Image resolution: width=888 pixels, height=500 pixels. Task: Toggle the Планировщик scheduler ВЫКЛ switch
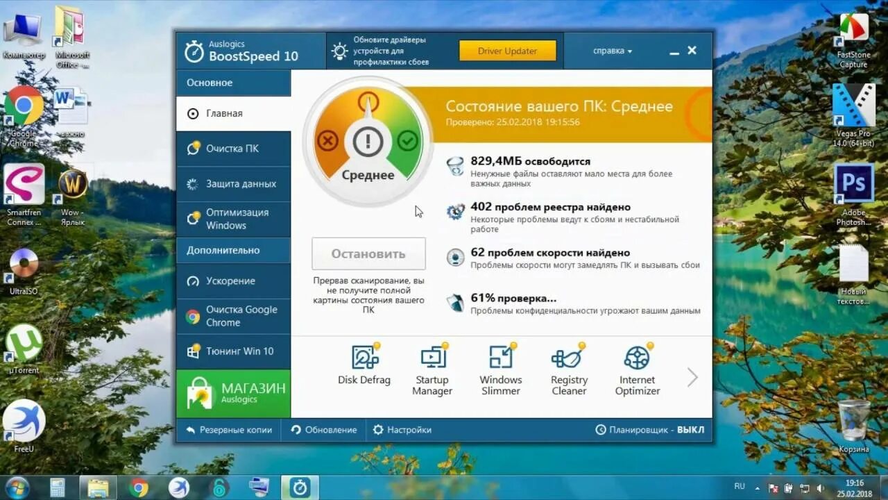pyautogui.click(x=649, y=430)
